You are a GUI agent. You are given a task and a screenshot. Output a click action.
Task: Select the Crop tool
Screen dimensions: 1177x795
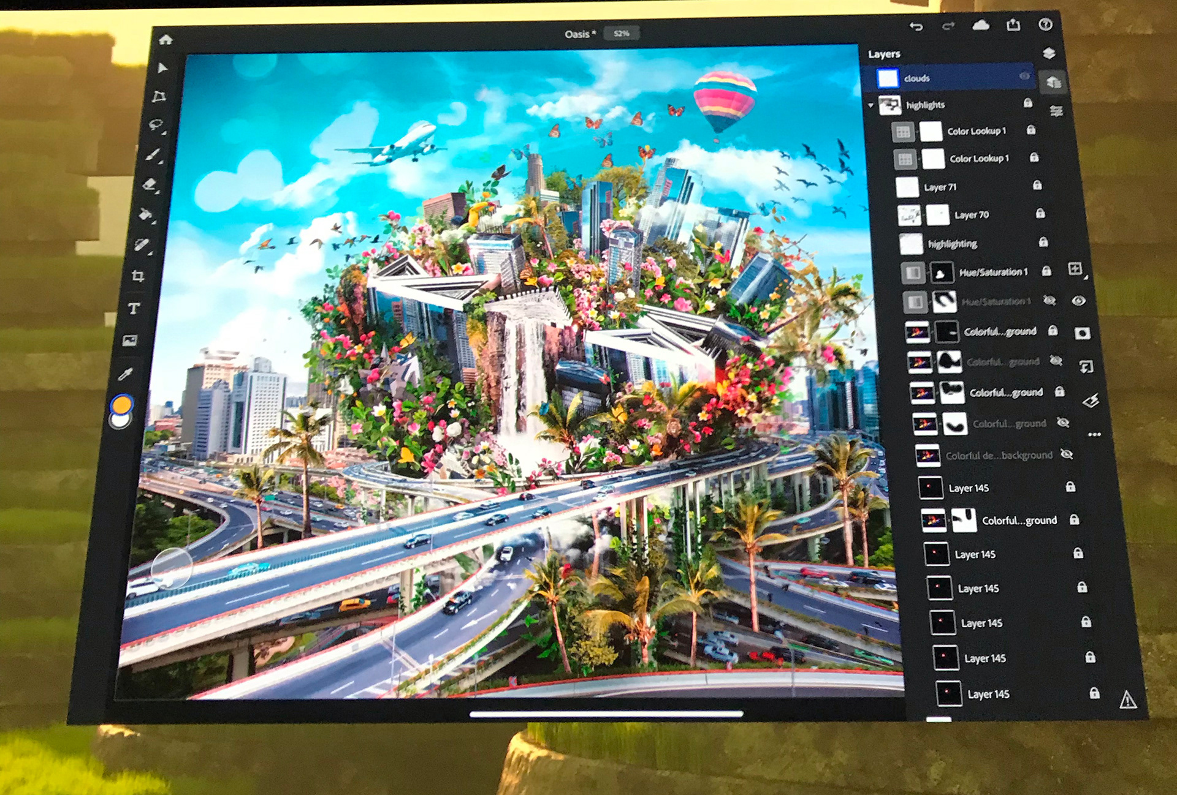(x=138, y=276)
